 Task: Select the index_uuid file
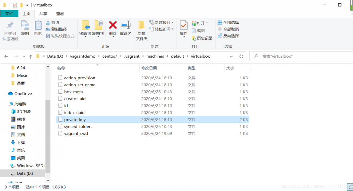[153, 112]
